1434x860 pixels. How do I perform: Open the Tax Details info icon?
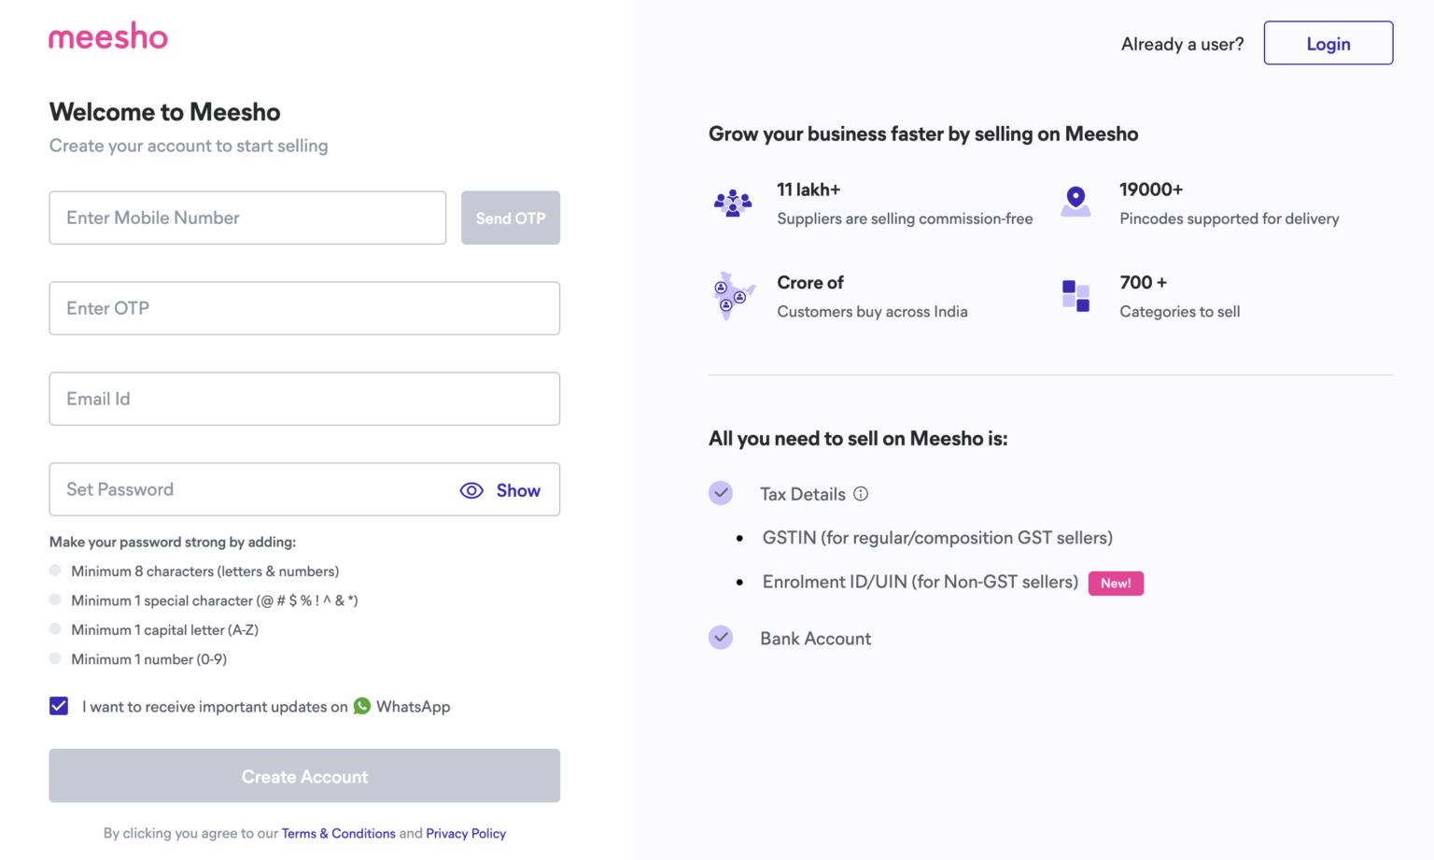[x=860, y=494]
